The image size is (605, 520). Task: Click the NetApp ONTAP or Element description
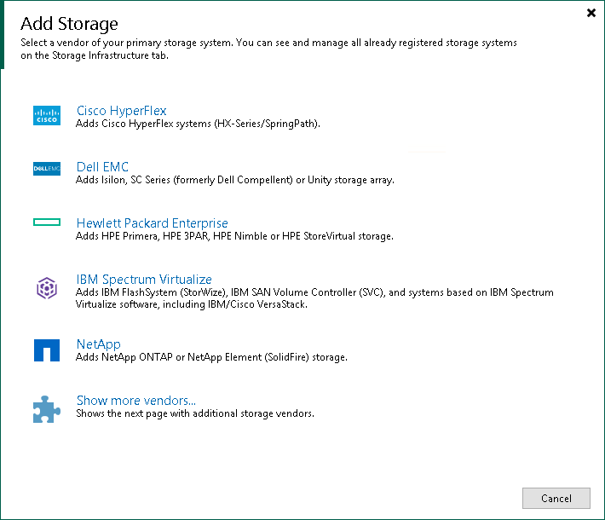coord(211,357)
